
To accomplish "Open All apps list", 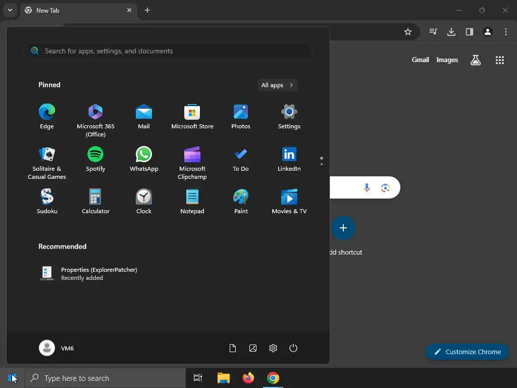I will tap(277, 85).
